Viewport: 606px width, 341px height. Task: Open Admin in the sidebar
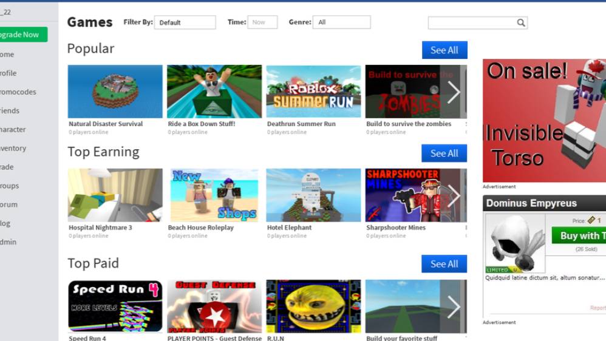click(x=8, y=242)
